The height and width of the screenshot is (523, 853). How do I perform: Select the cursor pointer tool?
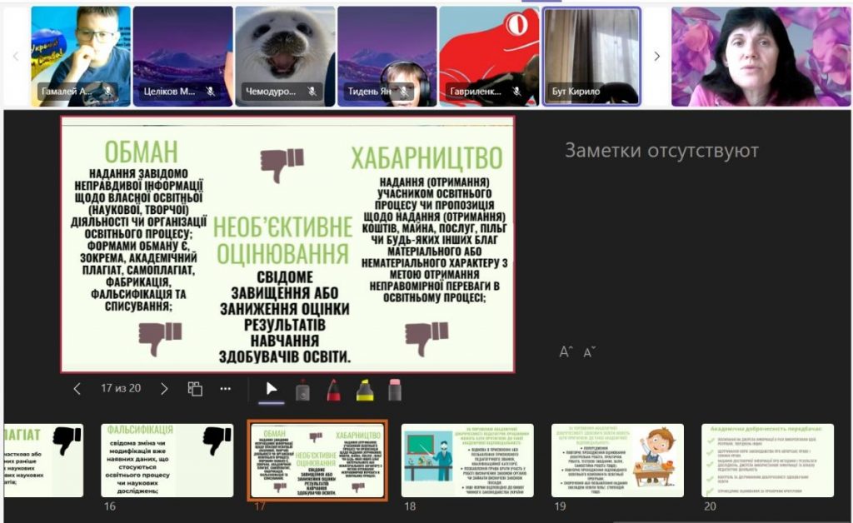pyautogui.click(x=271, y=389)
